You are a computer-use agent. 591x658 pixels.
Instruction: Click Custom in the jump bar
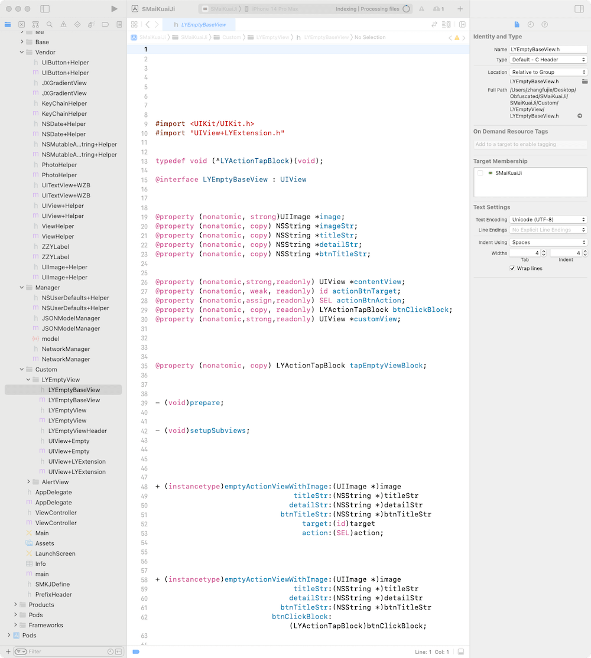point(232,37)
